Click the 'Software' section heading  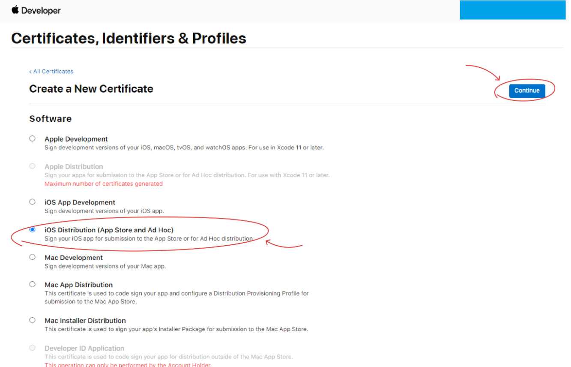[x=50, y=118]
